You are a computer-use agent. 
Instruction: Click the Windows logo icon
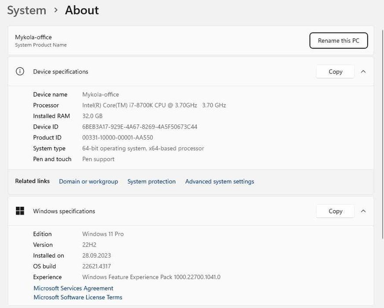[20, 211]
